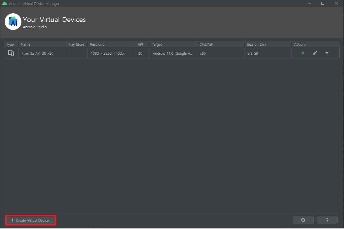The width and height of the screenshot is (344, 229).
Task: Maximize the AVD Manager window
Action: (323, 3)
